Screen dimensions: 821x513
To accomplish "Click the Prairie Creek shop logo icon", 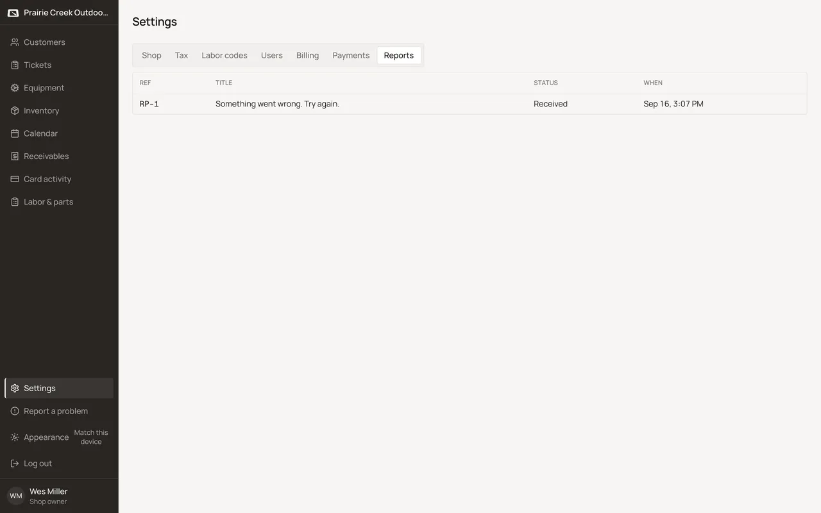I will (x=13, y=13).
